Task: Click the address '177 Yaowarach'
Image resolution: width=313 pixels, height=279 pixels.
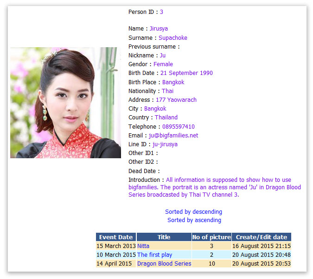Action: (176, 100)
